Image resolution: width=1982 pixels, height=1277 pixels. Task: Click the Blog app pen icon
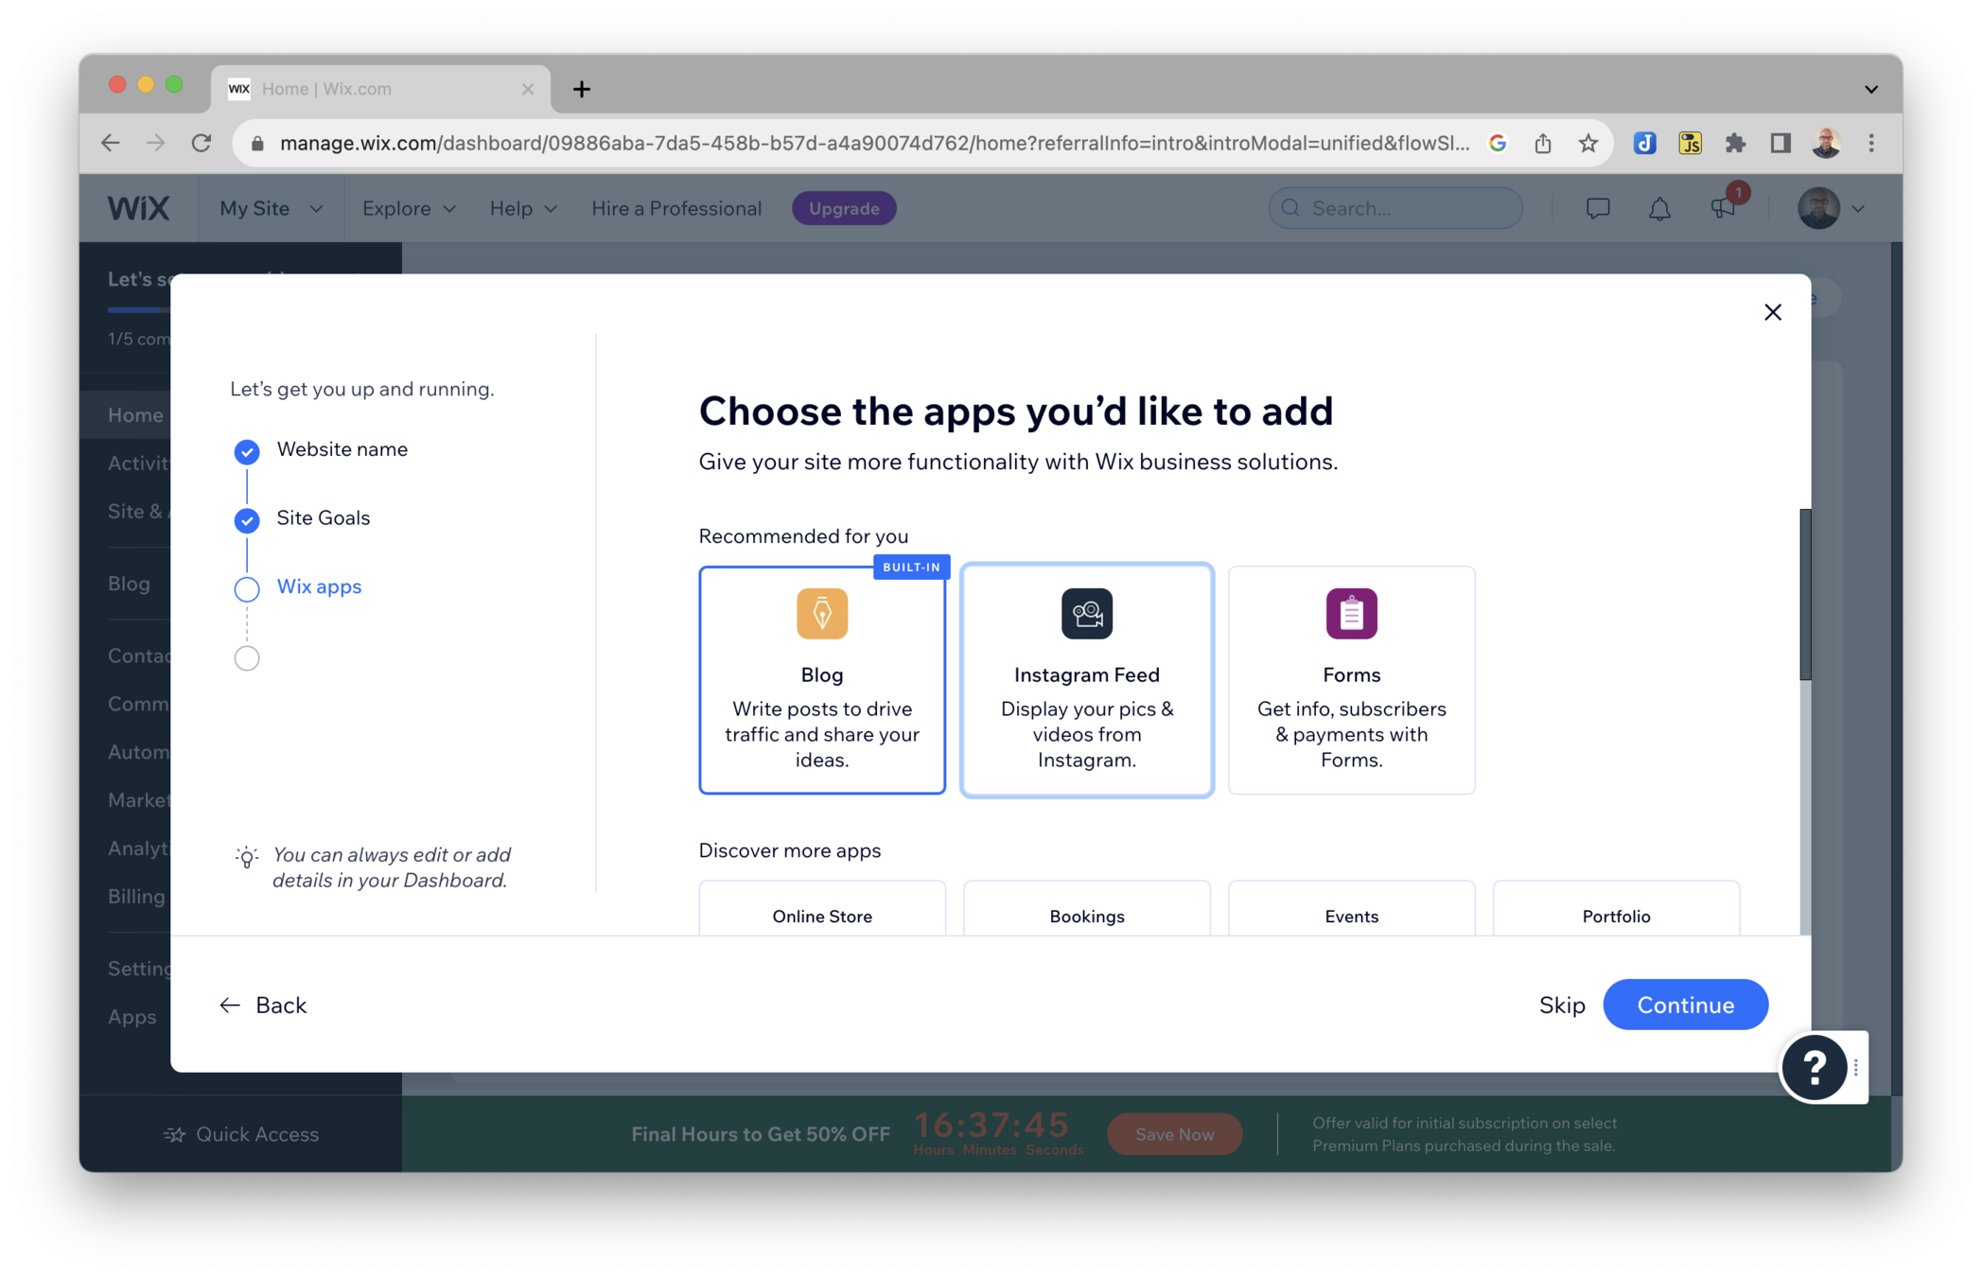pos(821,614)
